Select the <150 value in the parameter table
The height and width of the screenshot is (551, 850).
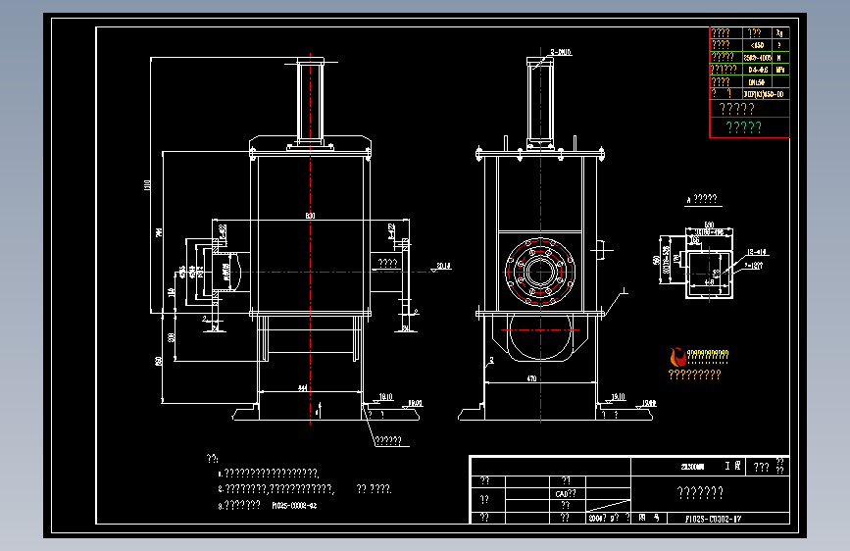tap(757, 45)
